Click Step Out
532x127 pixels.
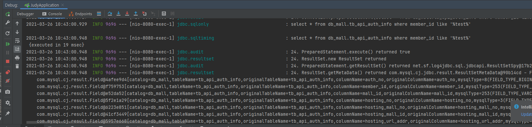136,14
